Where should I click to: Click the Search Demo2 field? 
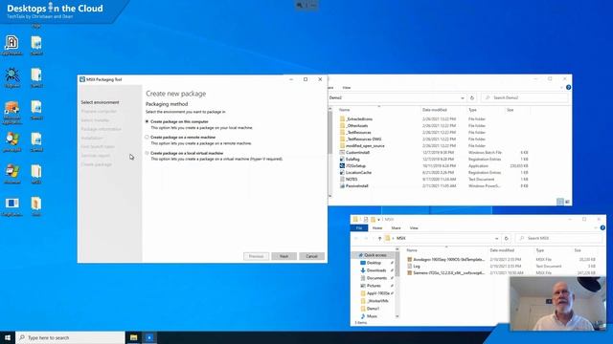pos(525,97)
